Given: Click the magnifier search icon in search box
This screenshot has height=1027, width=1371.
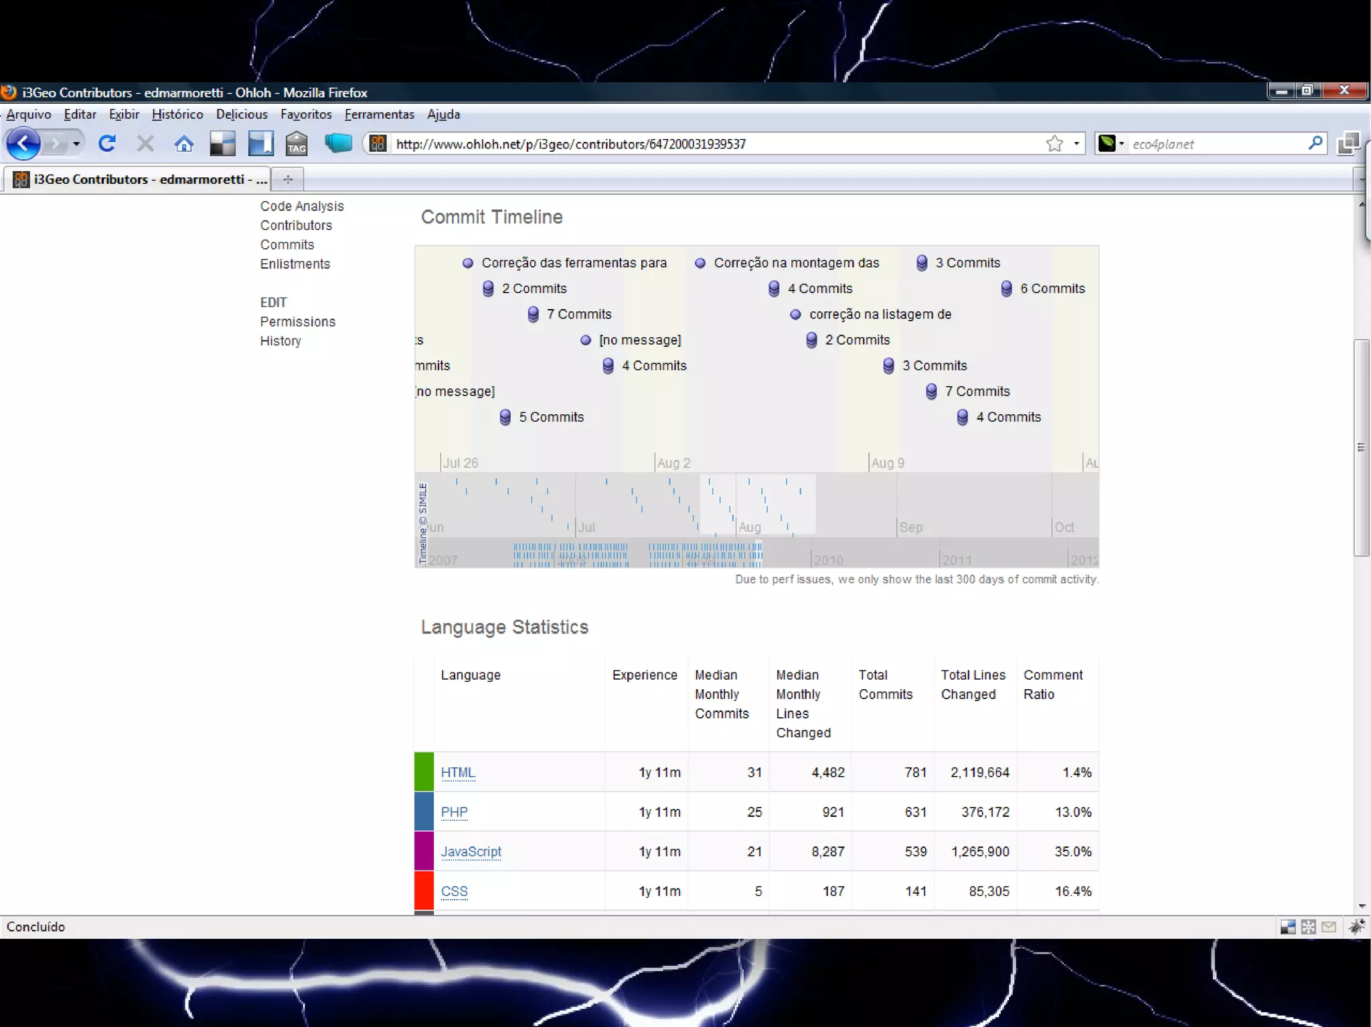Looking at the screenshot, I should coord(1315,143).
